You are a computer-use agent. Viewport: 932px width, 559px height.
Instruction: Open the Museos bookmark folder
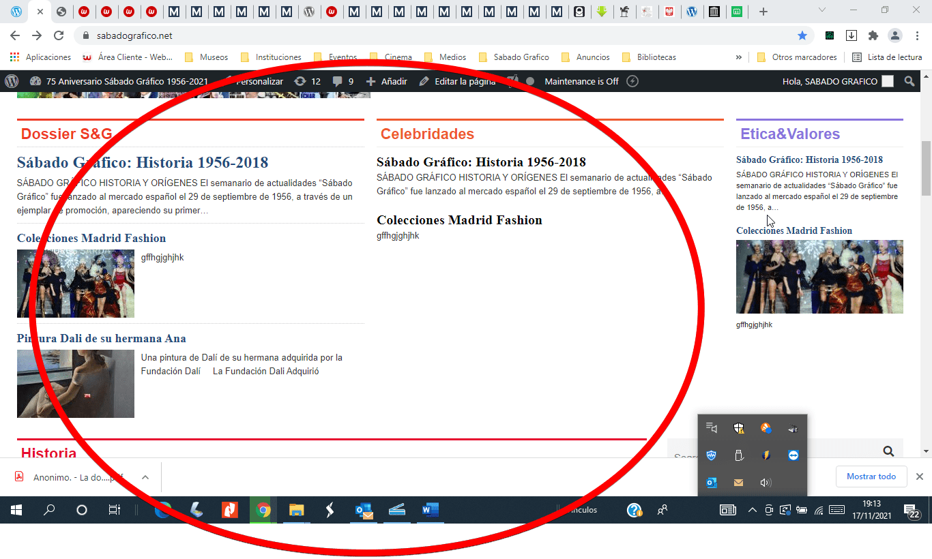coord(207,57)
